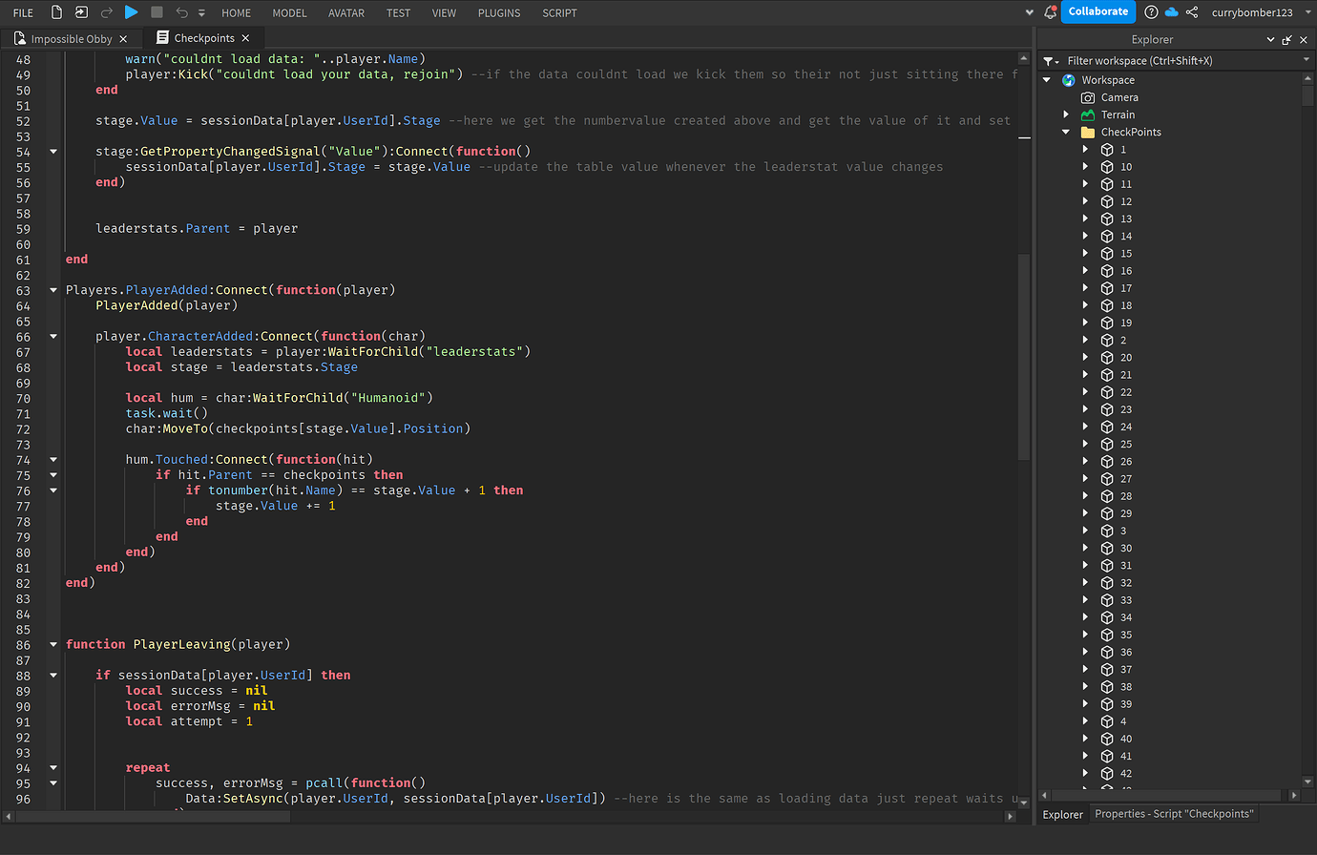
Task: Click the open-place icon beside New file
Action: click(x=81, y=12)
